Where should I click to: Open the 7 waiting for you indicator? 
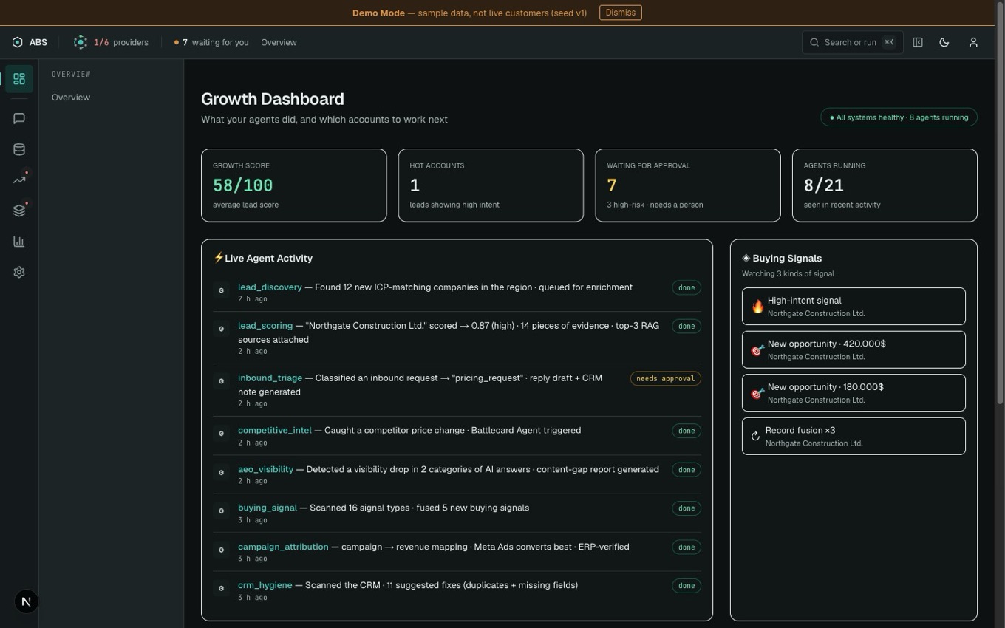211,42
